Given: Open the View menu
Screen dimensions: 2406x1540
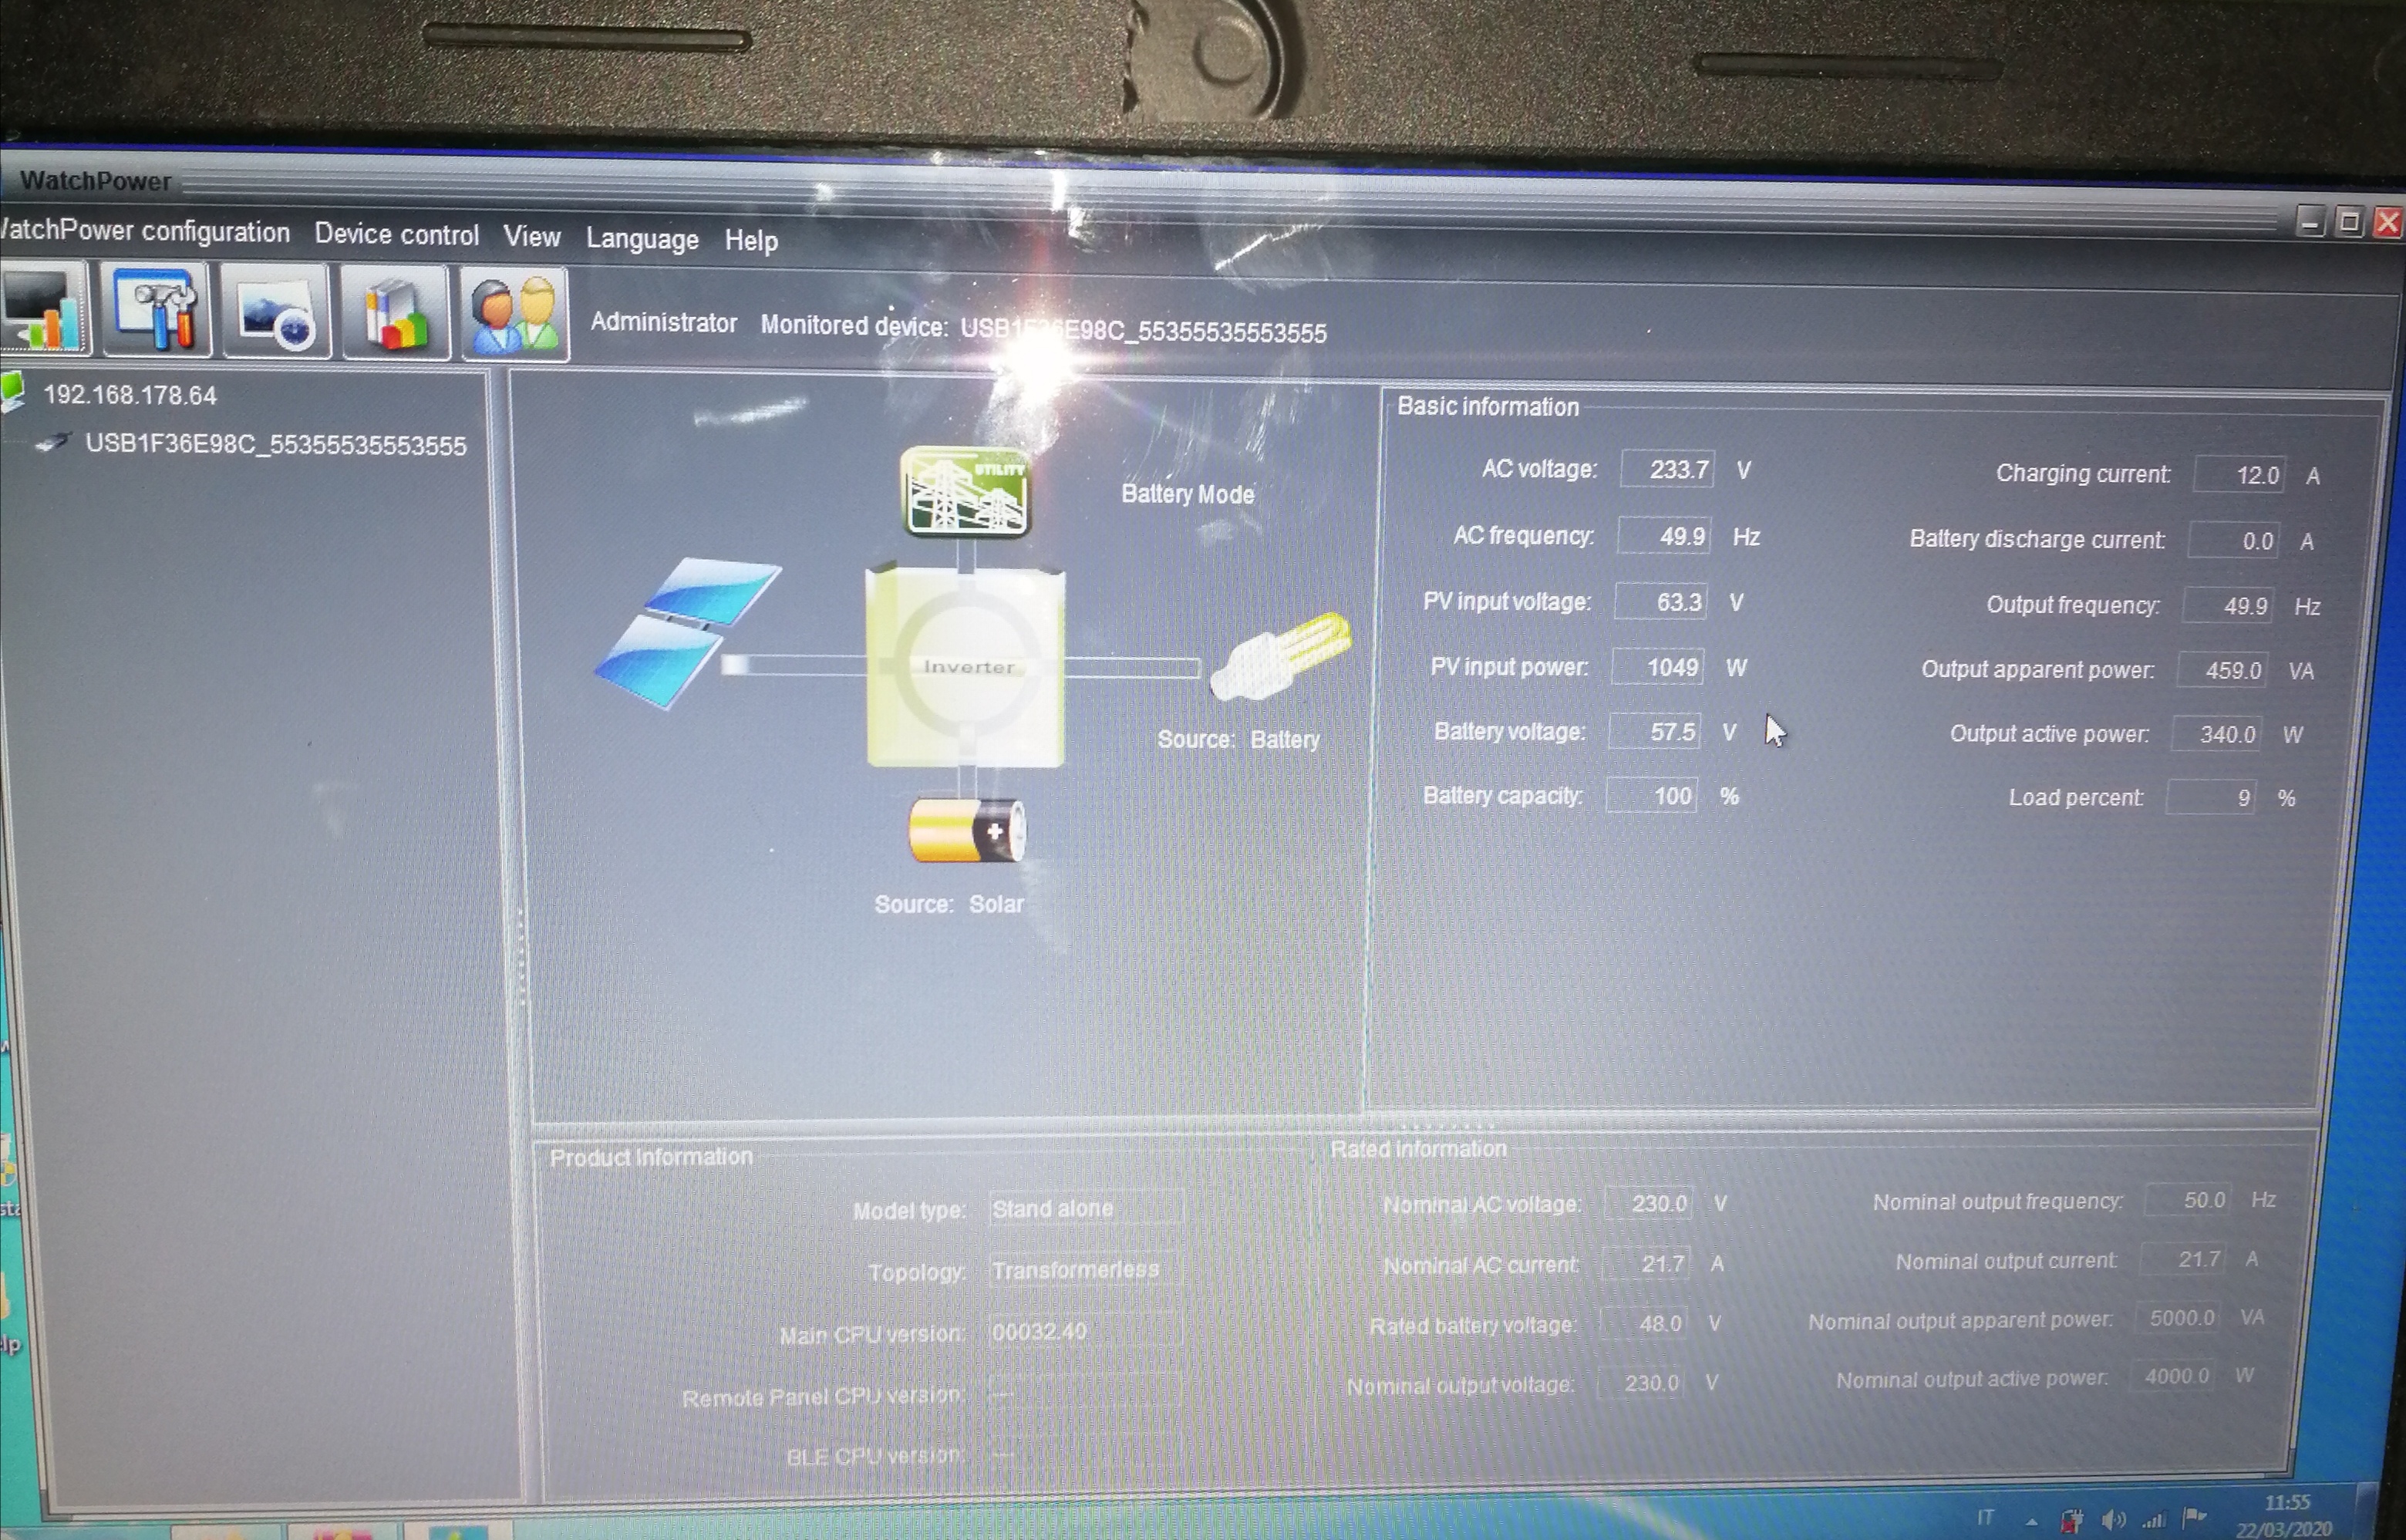Looking at the screenshot, I should [531, 237].
